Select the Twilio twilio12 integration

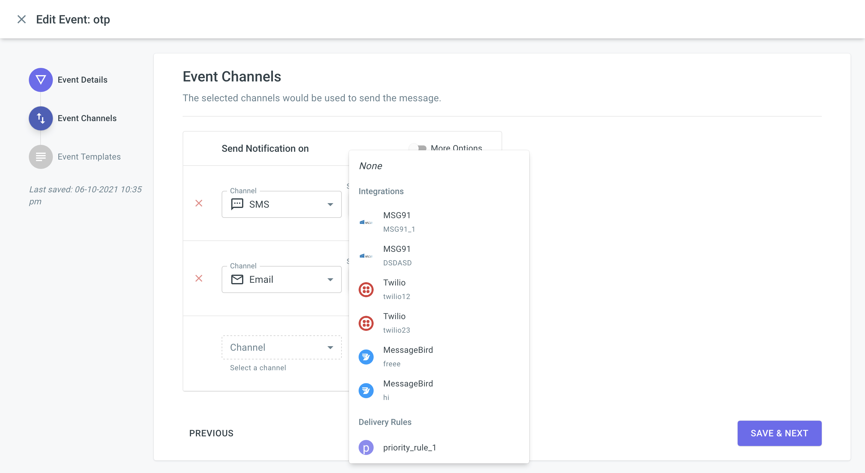396,289
